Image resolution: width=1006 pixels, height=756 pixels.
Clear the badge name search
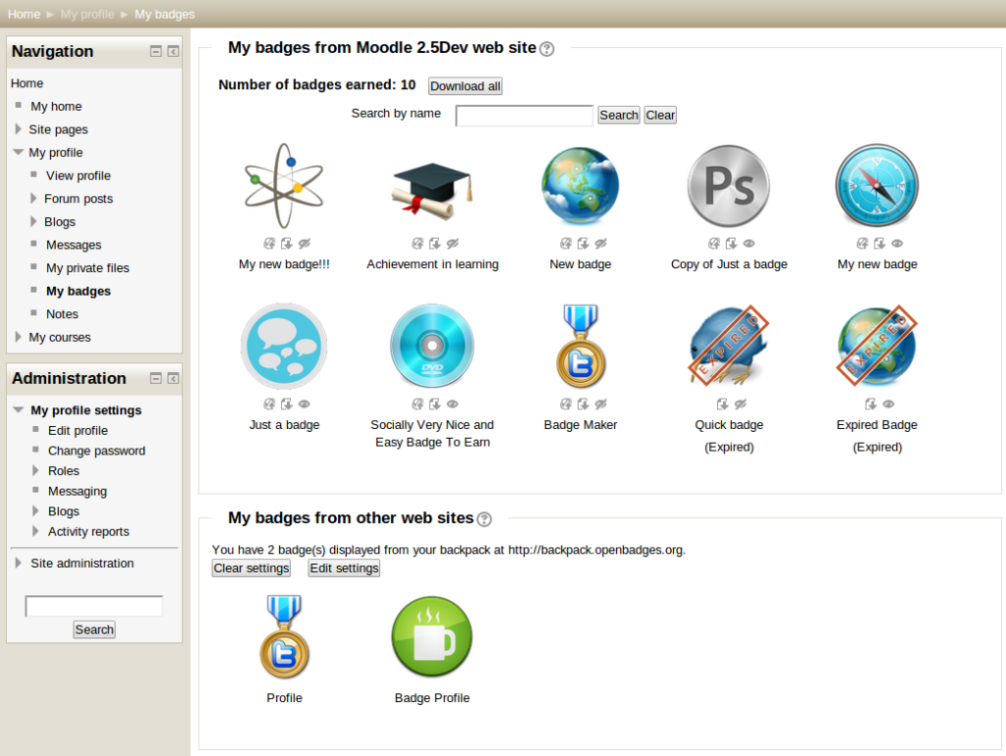[x=660, y=115]
